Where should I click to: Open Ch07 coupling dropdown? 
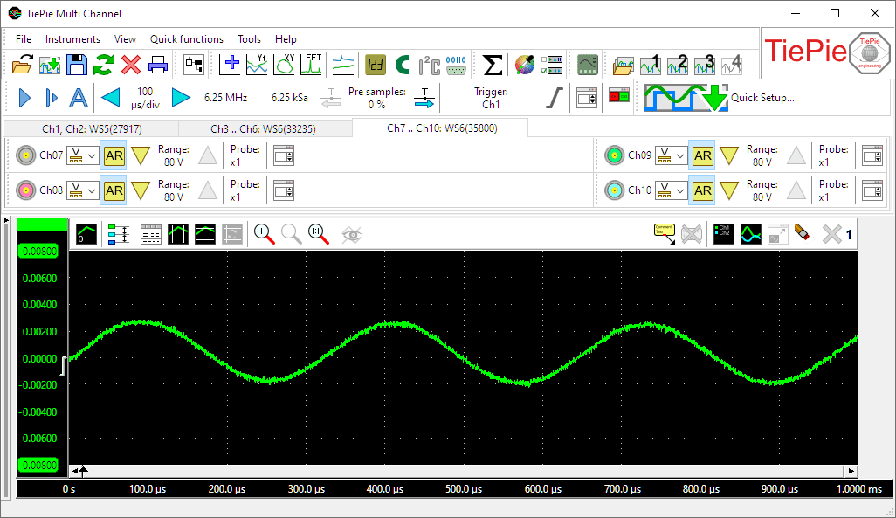(82, 155)
